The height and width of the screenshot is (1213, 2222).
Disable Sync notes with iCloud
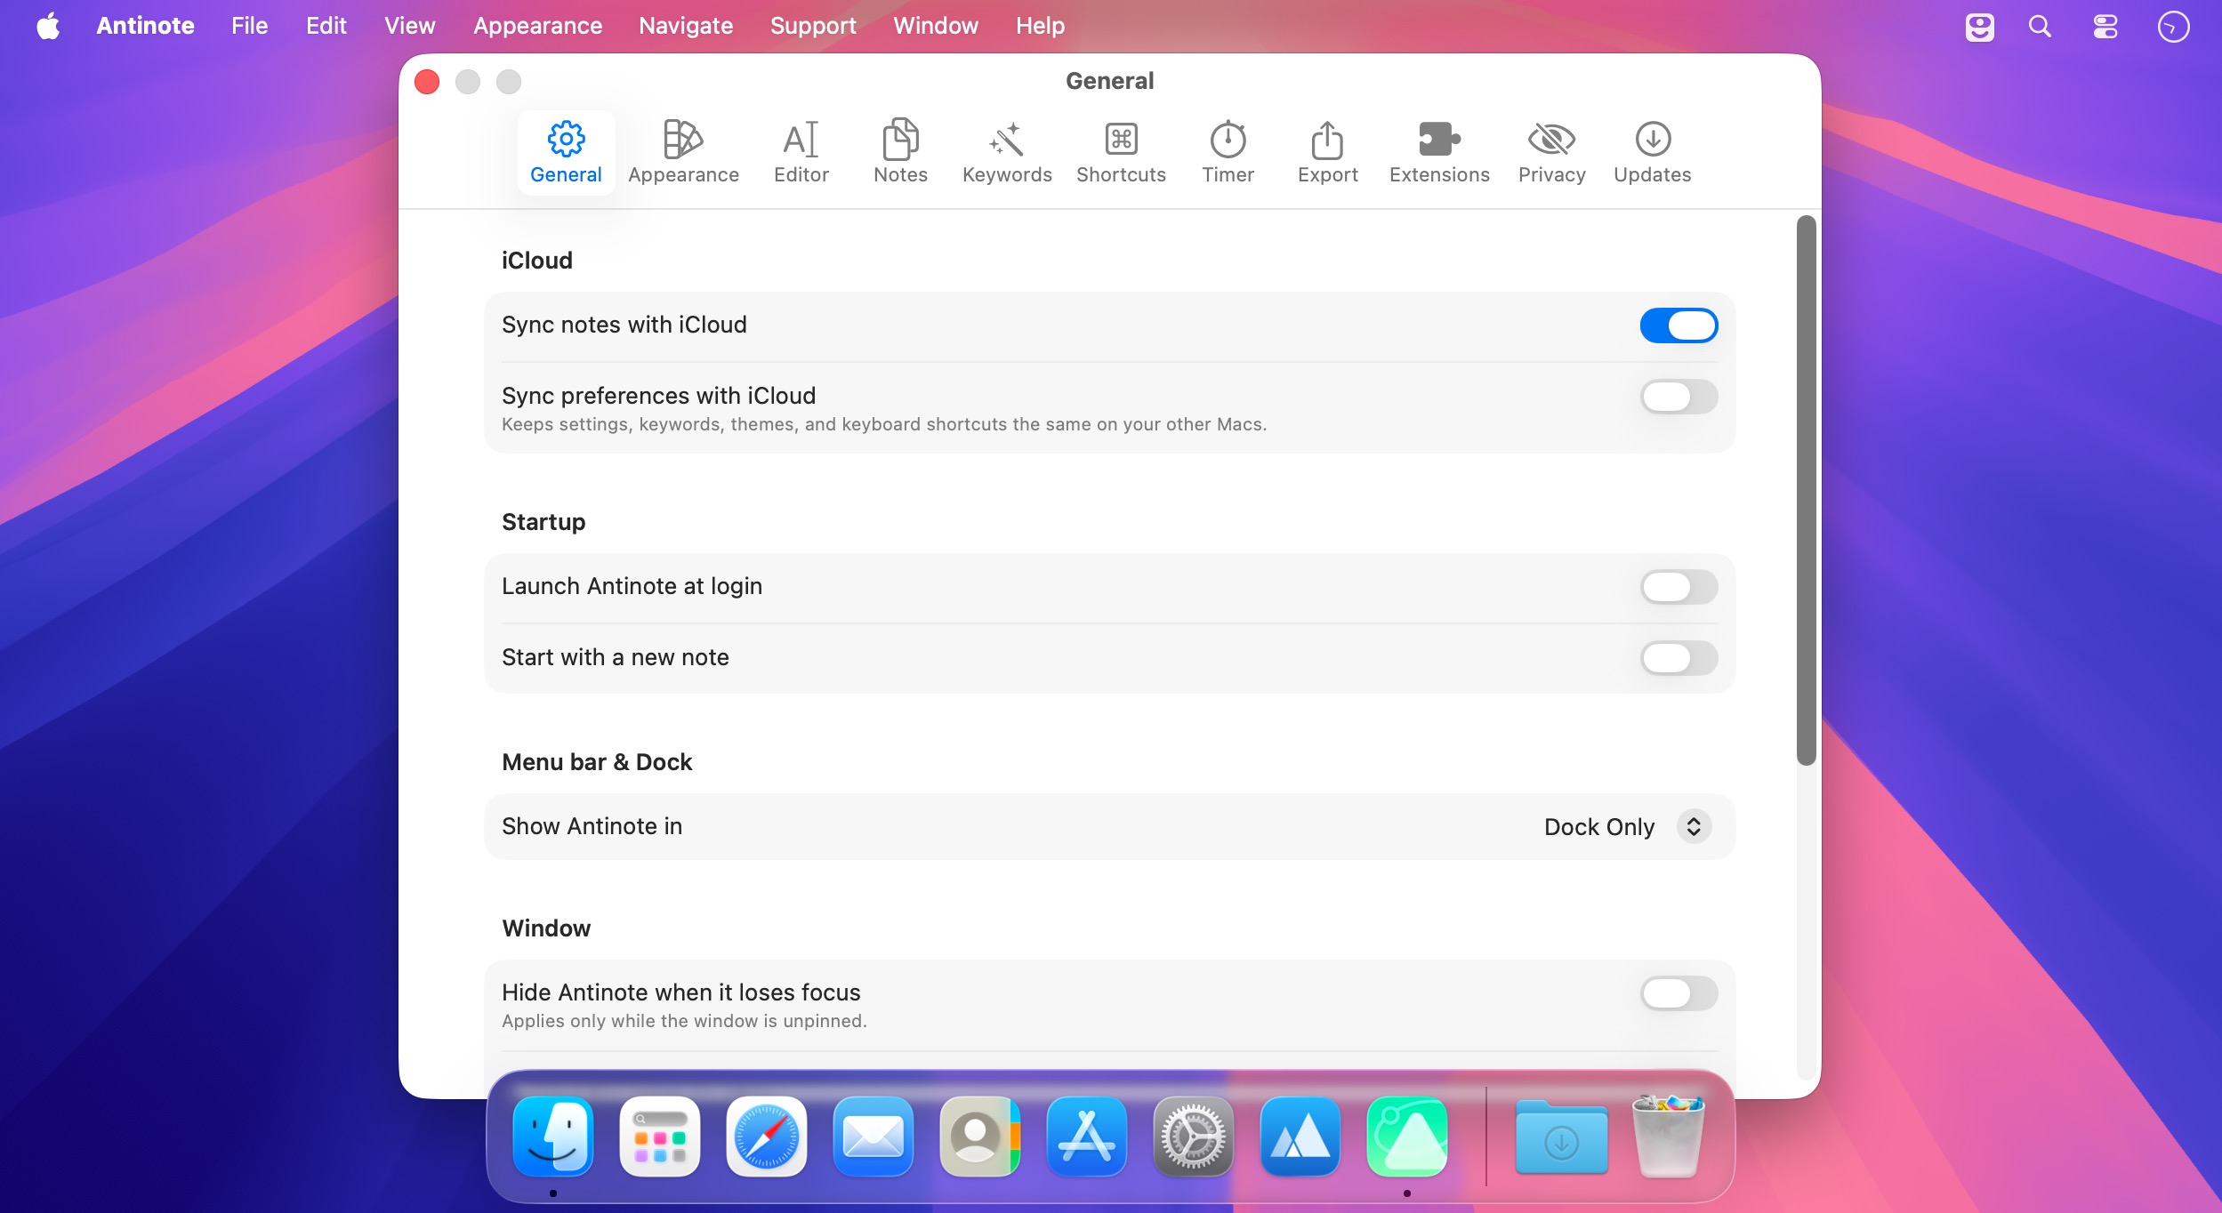[x=1679, y=325]
